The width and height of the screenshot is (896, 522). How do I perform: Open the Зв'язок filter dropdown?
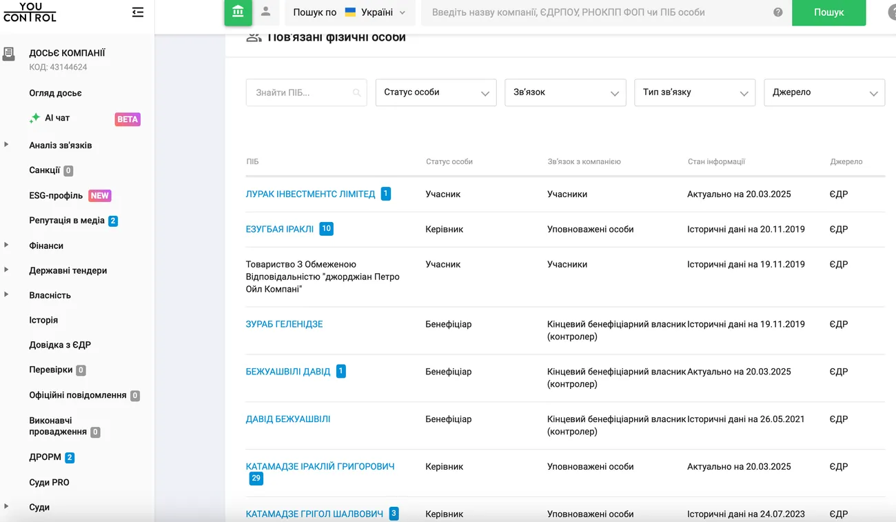coord(565,92)
